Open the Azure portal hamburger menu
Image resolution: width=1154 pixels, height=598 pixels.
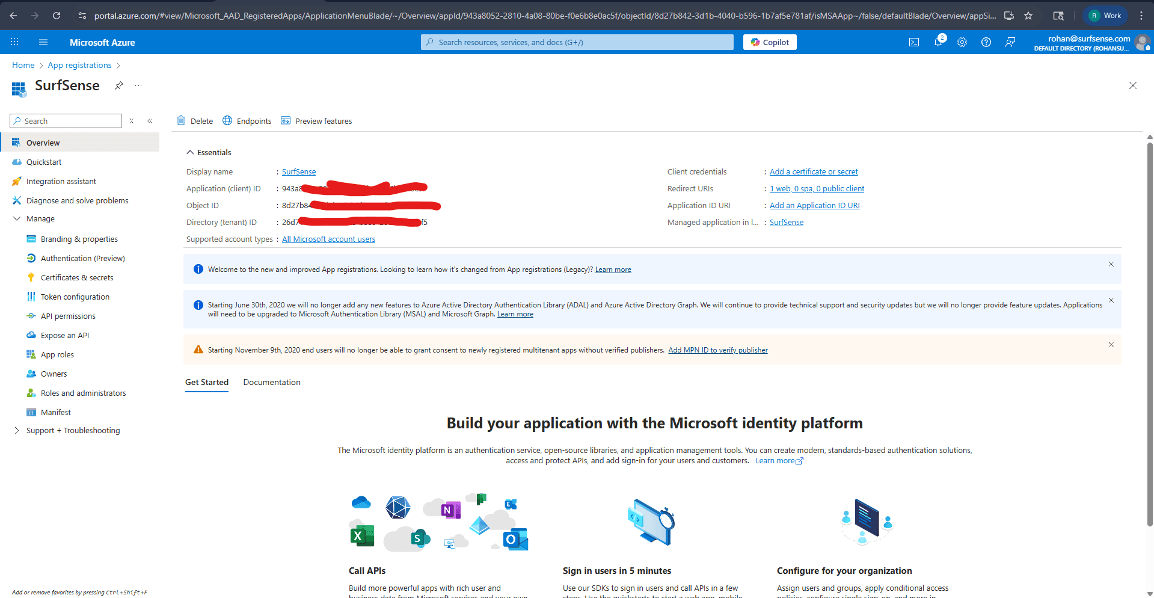[x=43, y=42]
